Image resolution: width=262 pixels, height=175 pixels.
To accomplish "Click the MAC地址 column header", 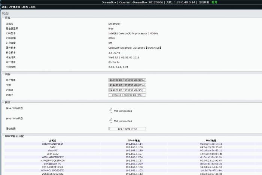I will point(211,141).
